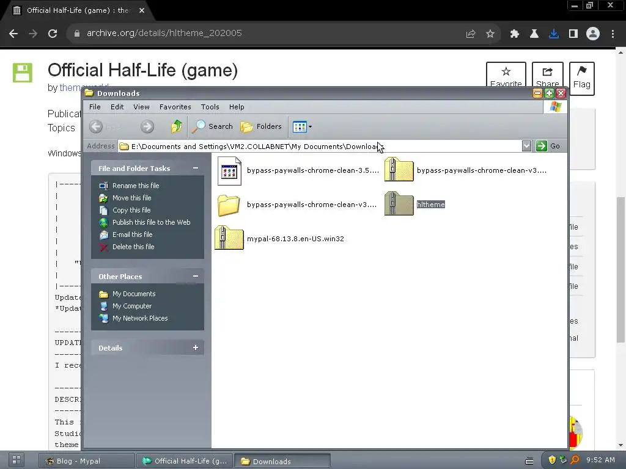The height and width of the screenshot is (469, 626).
Task: Click the address bar path field
Action: [x=319, y=146]
